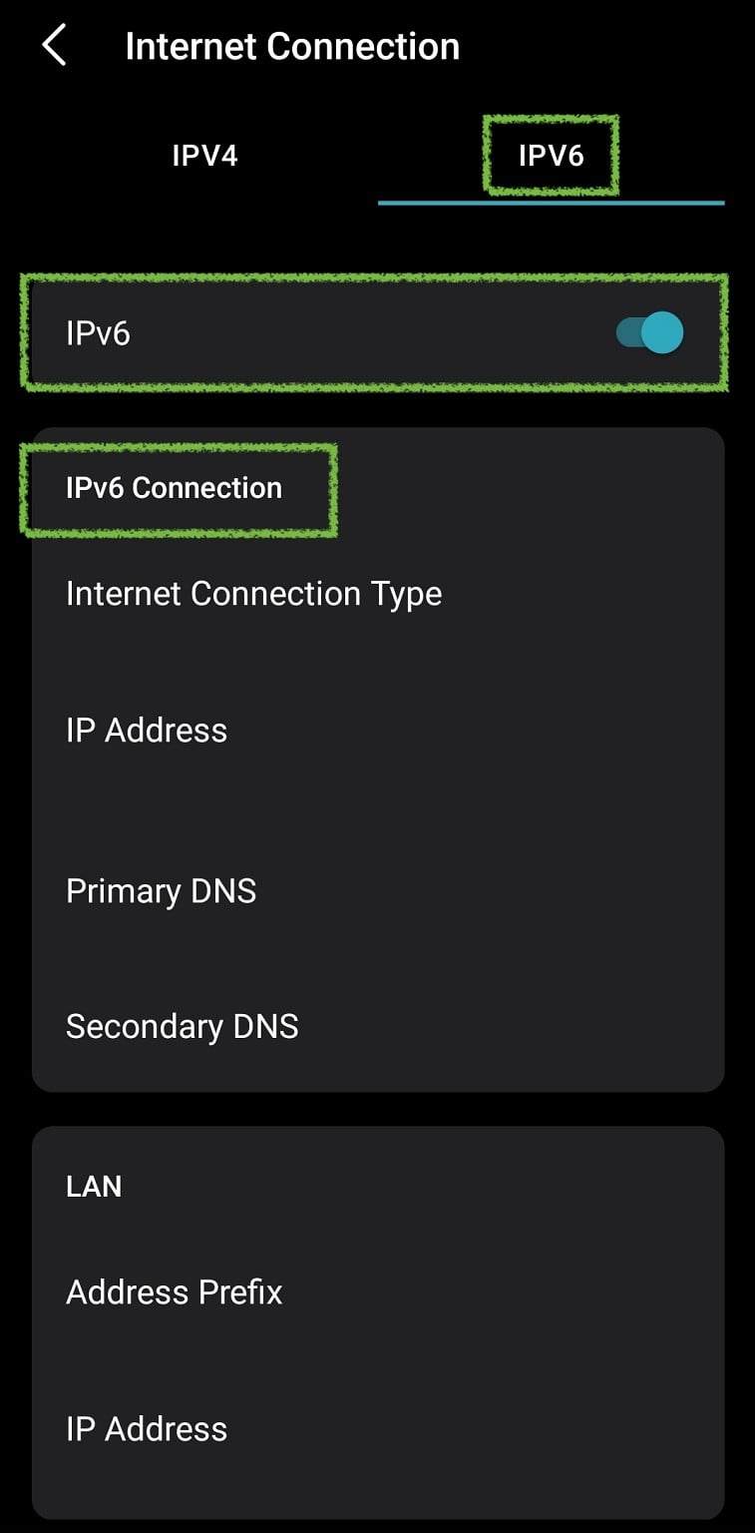The width and height of the screenshot is (755, 1533).
Task: Open the Primary DNS entry
Action: 161,890
